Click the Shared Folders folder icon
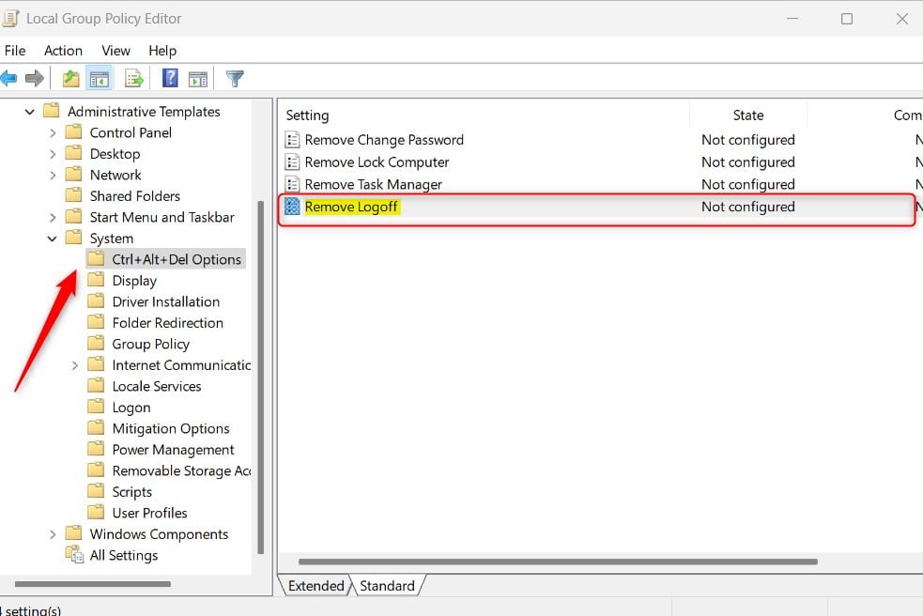The width and height of the screenshot is (923, 616). pos(73,195)
